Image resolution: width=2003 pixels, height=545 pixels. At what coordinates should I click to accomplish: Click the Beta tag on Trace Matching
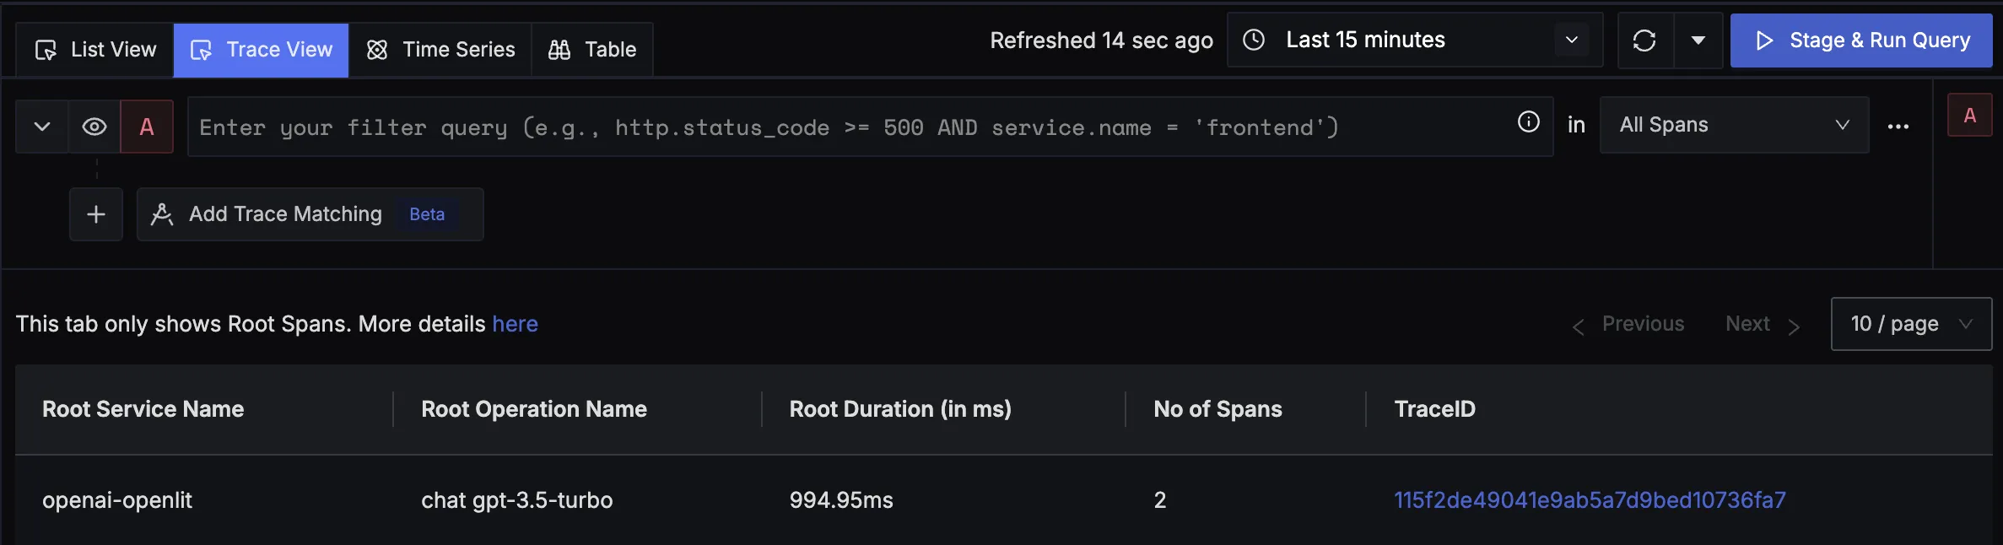427,214
